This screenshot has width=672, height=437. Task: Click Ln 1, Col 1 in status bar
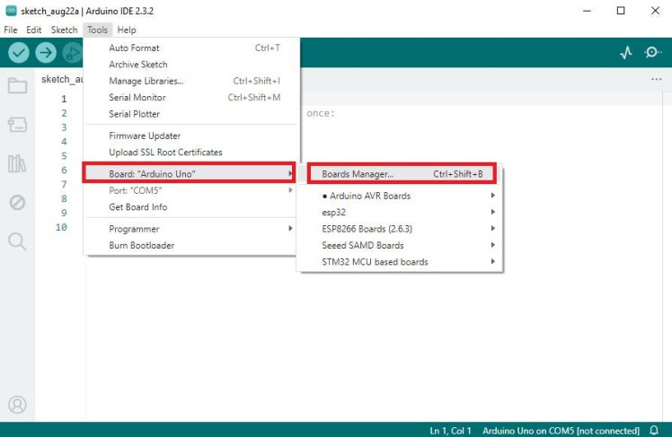[x=450, y=431]
